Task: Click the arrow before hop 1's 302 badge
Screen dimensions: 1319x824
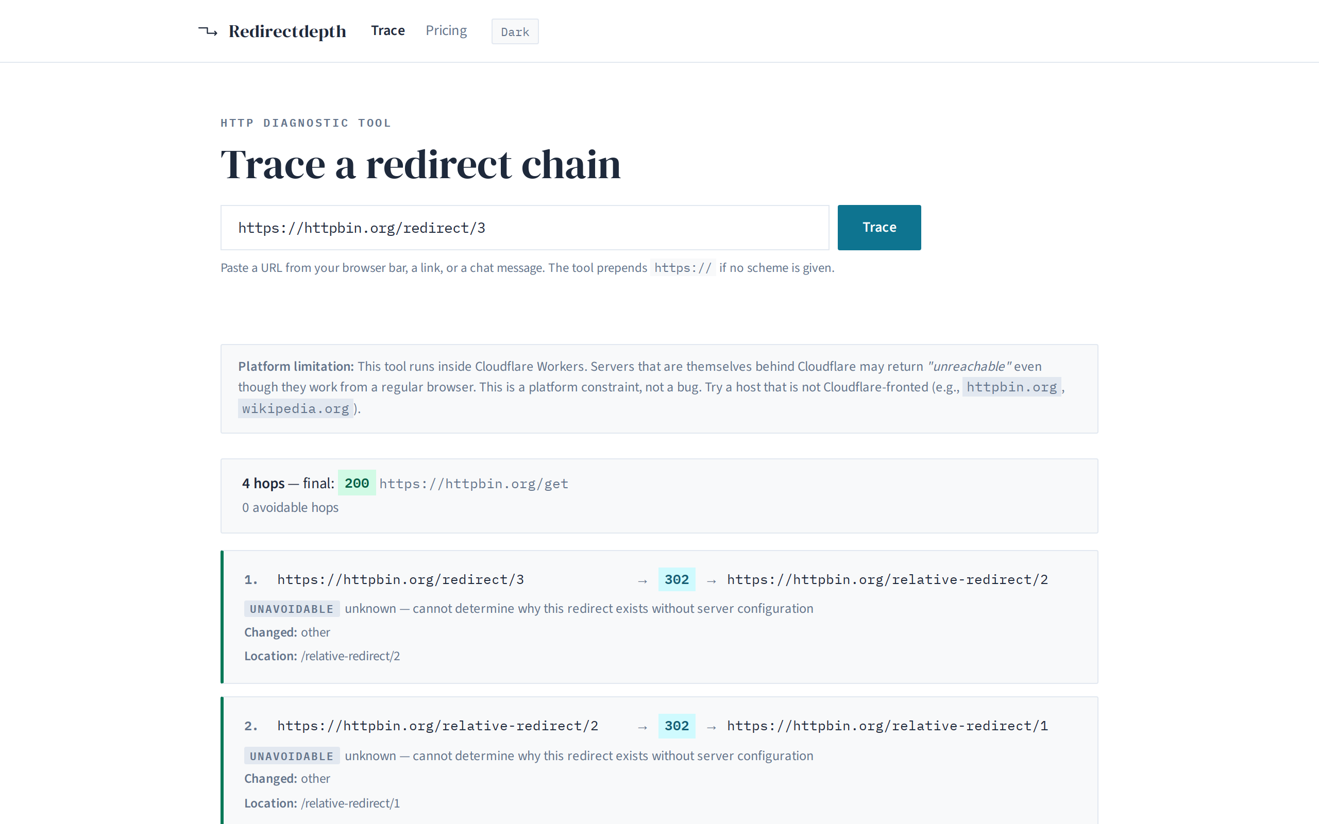Action: coord(642,581)
